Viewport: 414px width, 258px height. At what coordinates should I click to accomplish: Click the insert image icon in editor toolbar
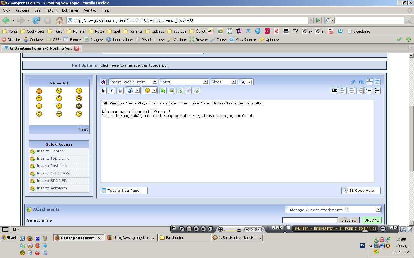pyautogui.click(x=171, y=91)
